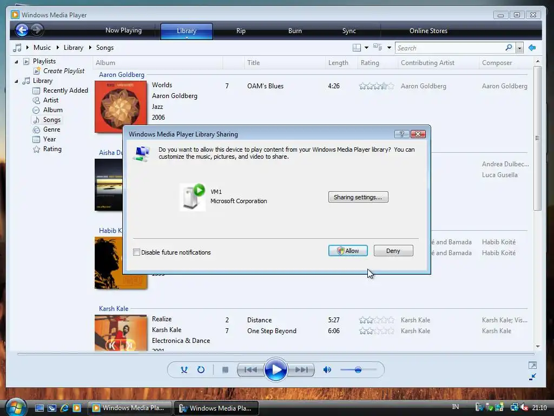Open Online Stores tab

428,31
